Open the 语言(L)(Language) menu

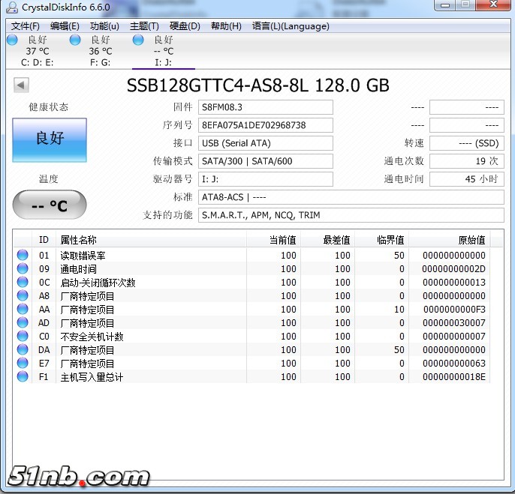(x=291, y=26)
